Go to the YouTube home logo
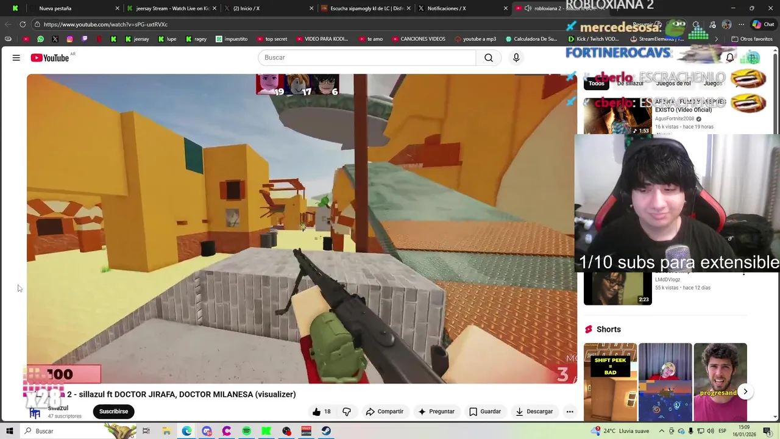 point(50,58)
